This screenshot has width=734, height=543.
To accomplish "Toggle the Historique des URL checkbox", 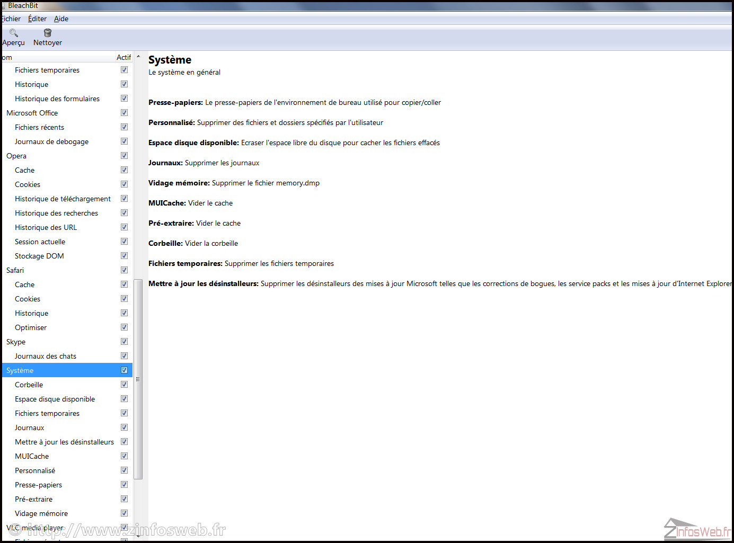I will click(x=124, y=227).
